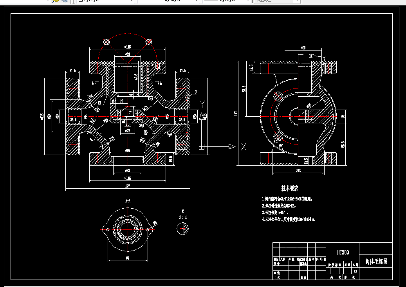Select the A-A section view label
Viewport: 406px width, 287px height.
click(x=128, y=201)
